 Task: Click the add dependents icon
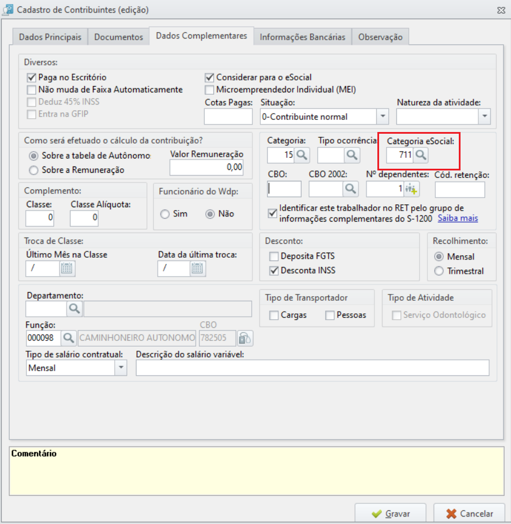click(411, 189)
